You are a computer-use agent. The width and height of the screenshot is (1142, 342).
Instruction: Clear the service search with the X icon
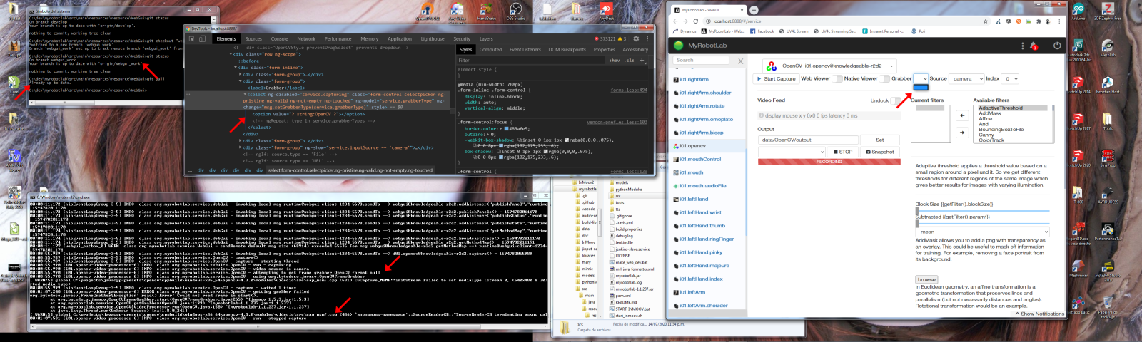tap(740, 61)
